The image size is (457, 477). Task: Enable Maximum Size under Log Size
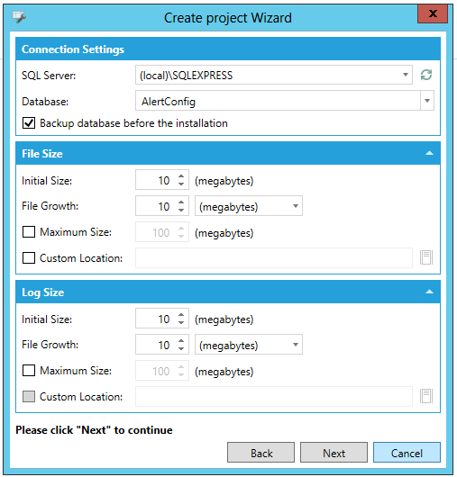click(x=29, y=371)
